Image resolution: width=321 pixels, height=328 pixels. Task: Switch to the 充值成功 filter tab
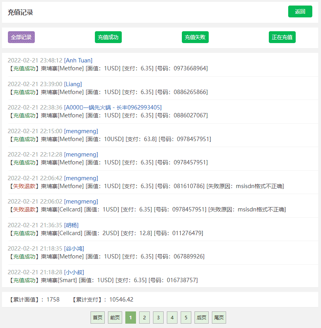click(x=108, y=37)
